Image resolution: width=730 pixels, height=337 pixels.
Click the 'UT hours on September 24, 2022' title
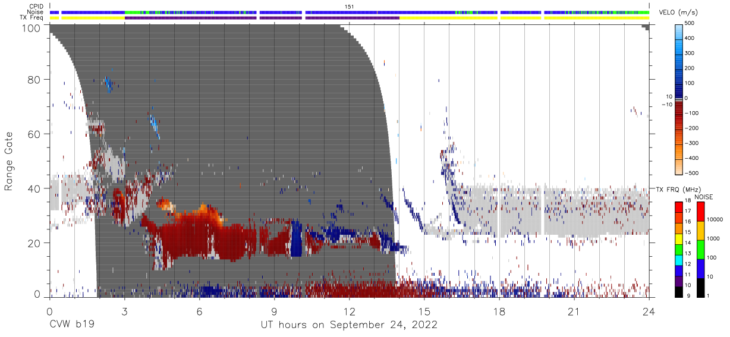(x=349, y=325)
